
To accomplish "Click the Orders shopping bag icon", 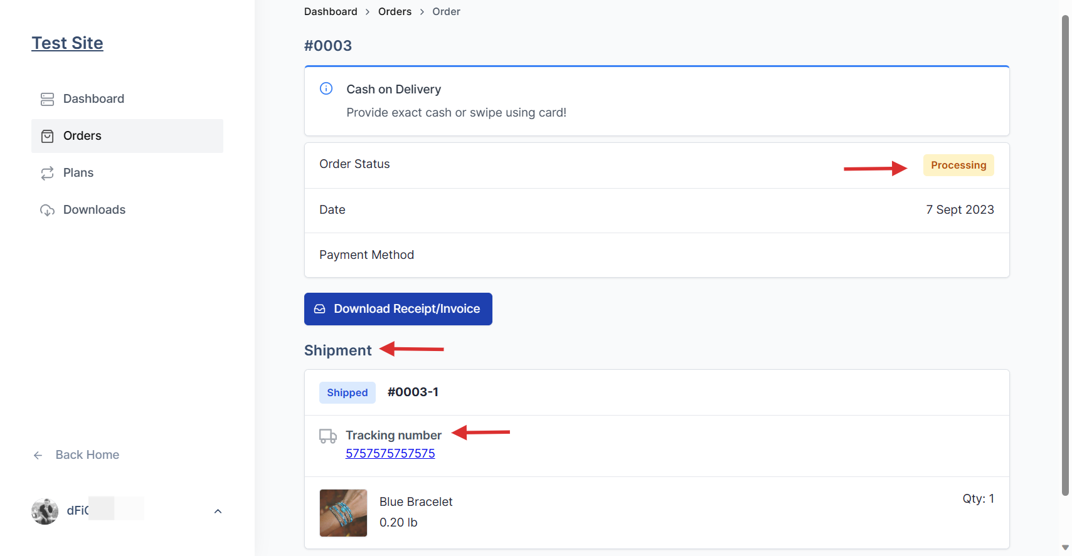I will (47, 136).
